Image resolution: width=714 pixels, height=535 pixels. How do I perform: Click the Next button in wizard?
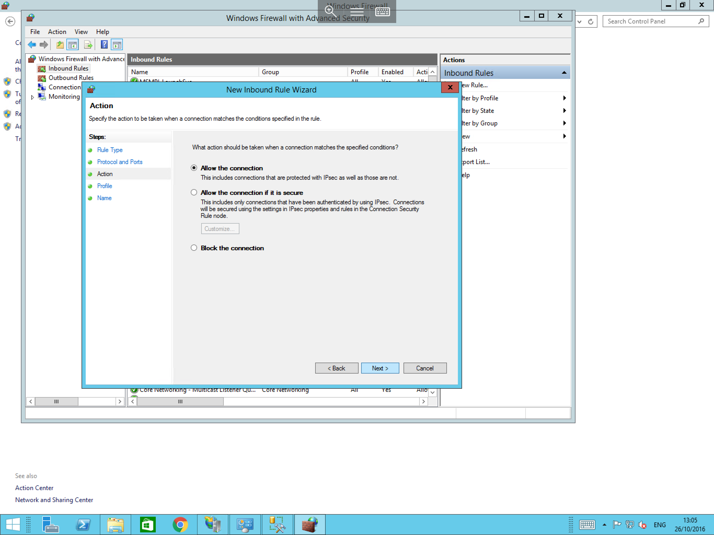(x=380, y=368)
